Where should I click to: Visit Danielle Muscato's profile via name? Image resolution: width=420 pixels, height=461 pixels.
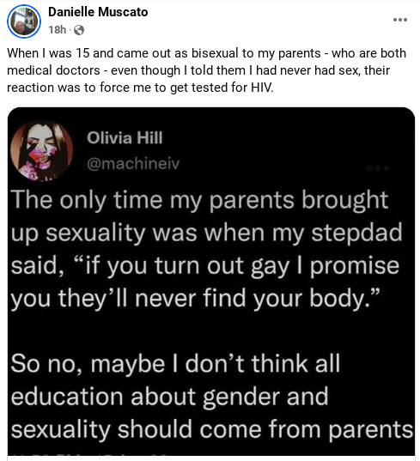tap(98, 12)
